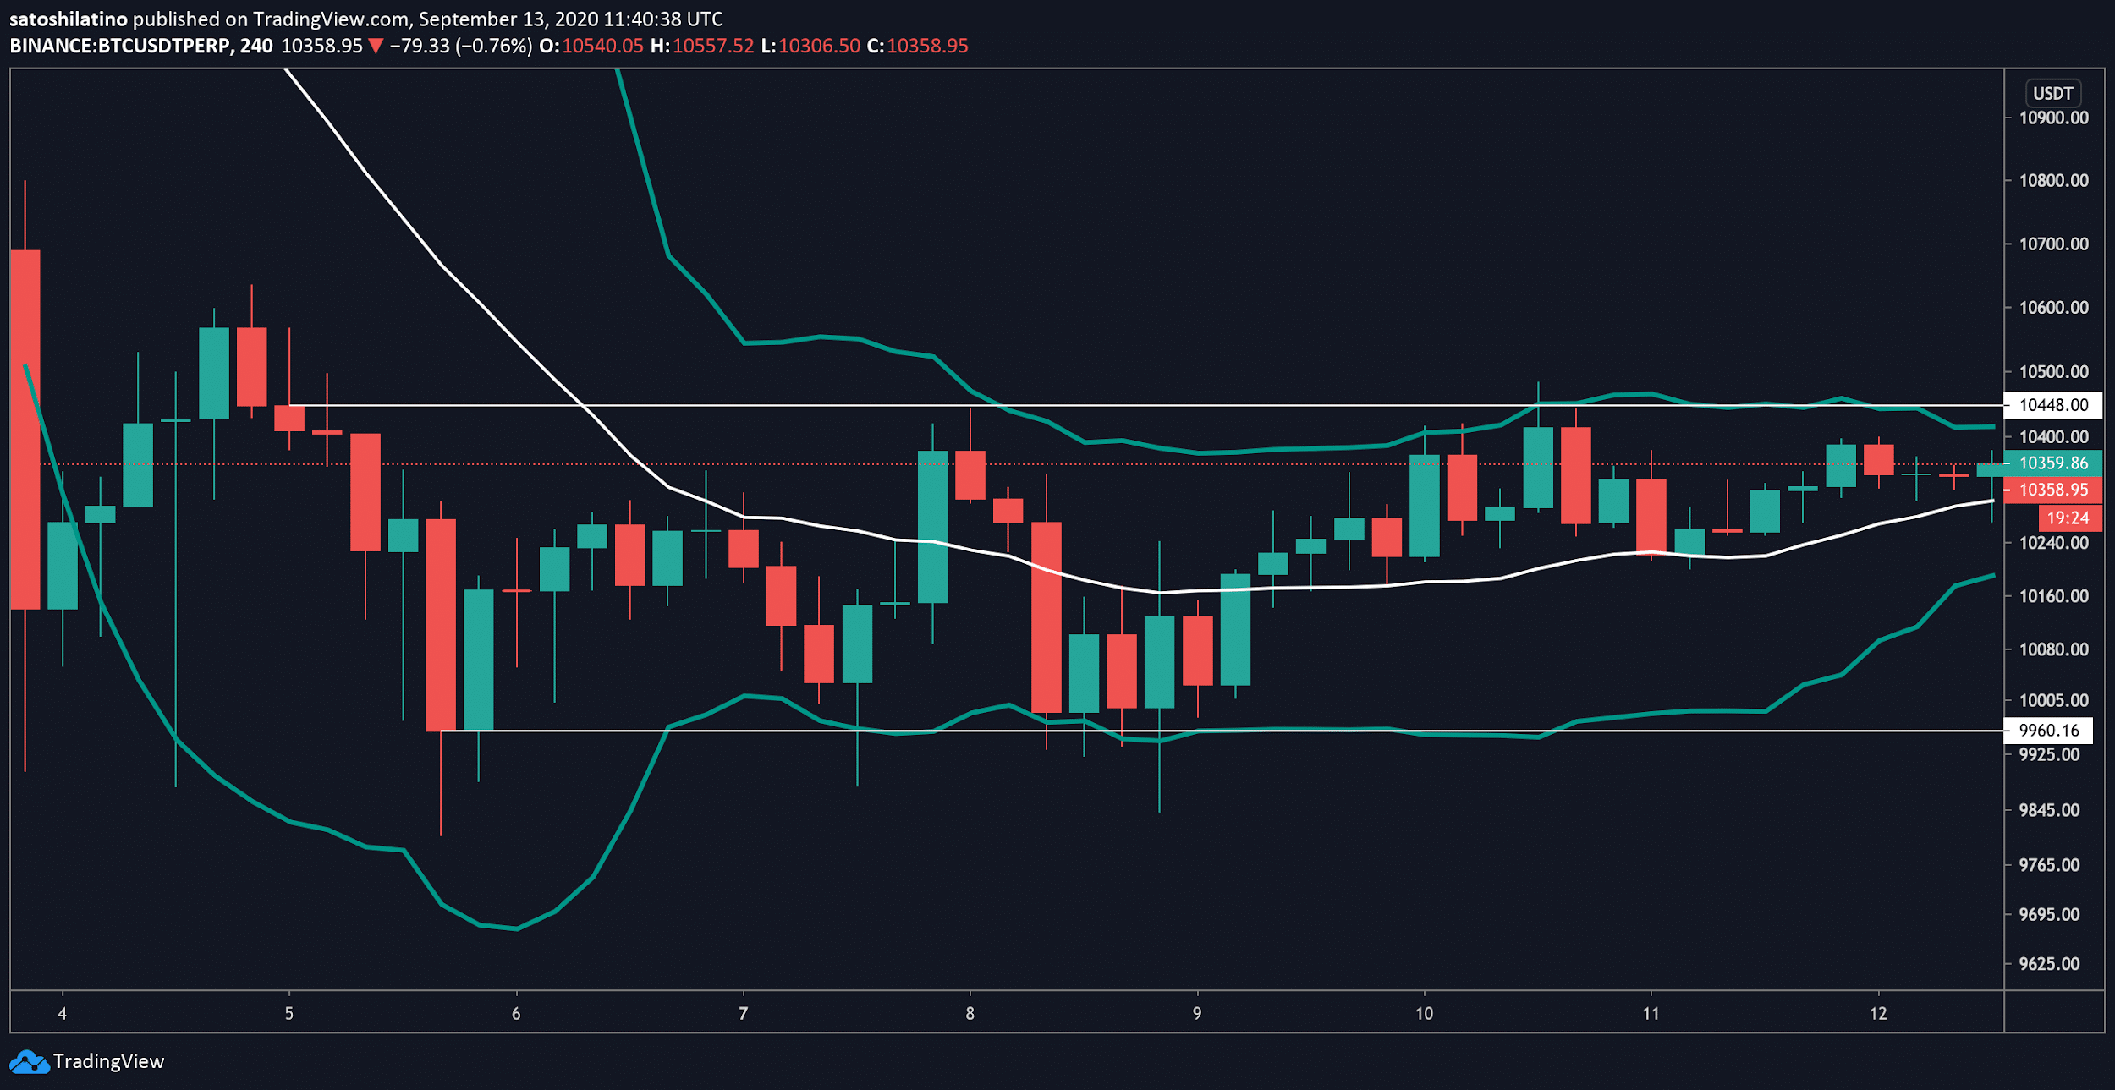This screenshot has width=2115, height=1090.
Task: Click the 9695.00 price axis label
Action: click(2049, 914)
